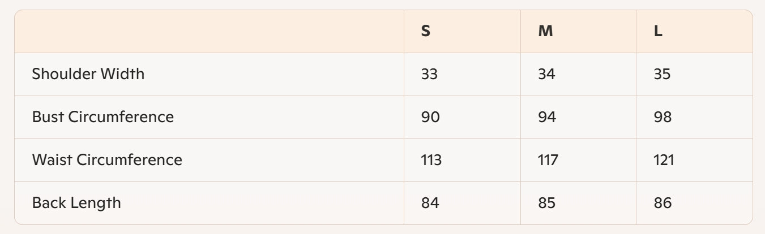Click waist circumference value 113
Screen dimensions: 765x234
point(431,160)
